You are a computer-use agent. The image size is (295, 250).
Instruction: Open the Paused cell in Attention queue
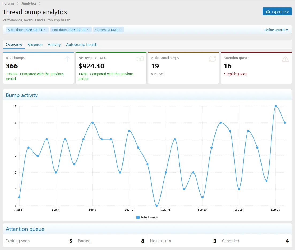click(x=111, y=241)
